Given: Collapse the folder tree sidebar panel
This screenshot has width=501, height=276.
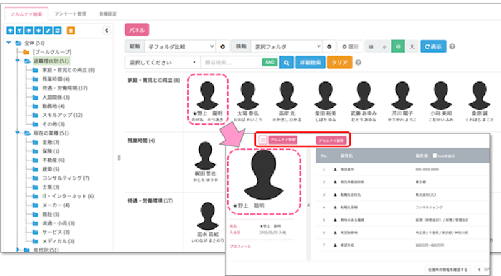Looking at the screenshot, I should 106,30.
